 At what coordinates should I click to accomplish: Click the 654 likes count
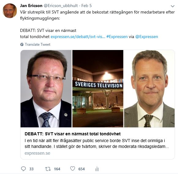click(81, 169)
